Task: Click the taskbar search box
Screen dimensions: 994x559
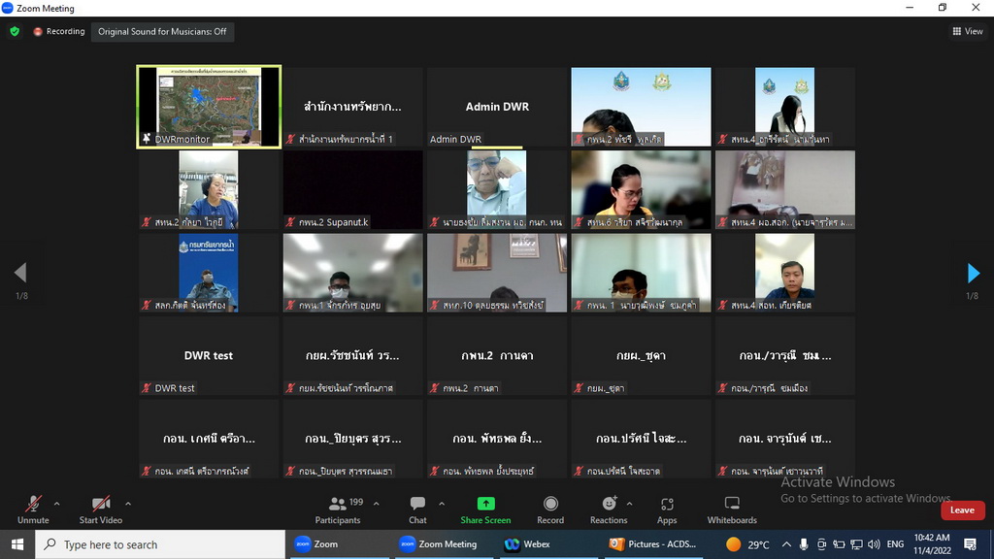Action: click(160, 544)
